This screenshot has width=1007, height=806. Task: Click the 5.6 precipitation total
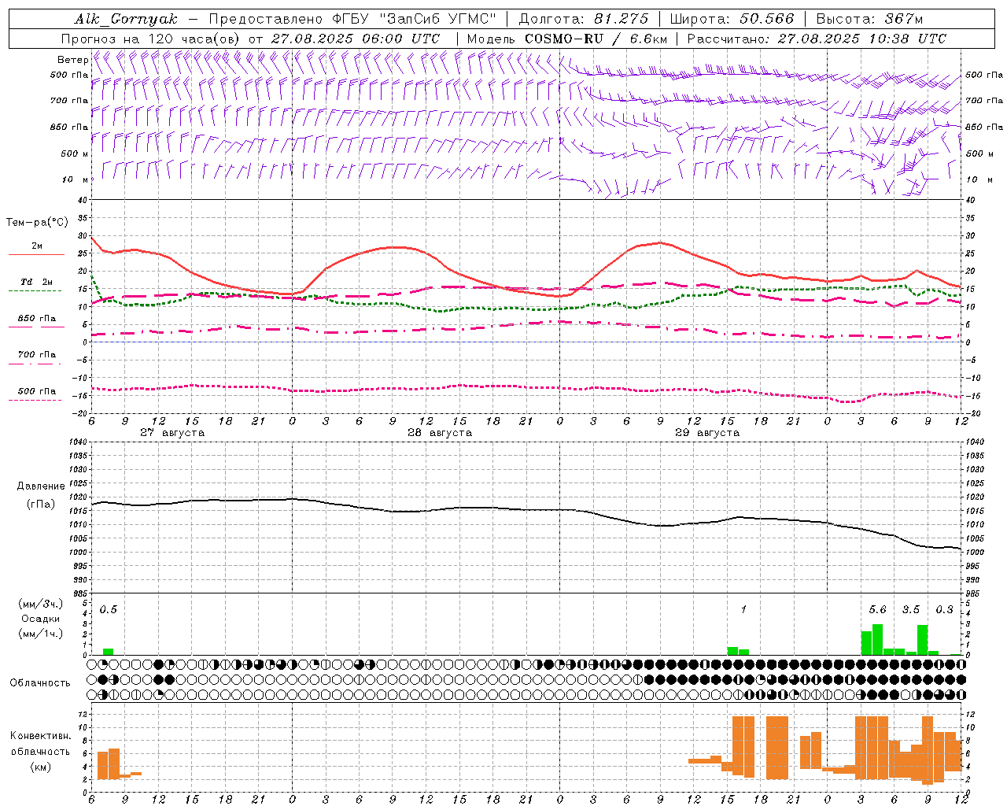pos(877,609)
